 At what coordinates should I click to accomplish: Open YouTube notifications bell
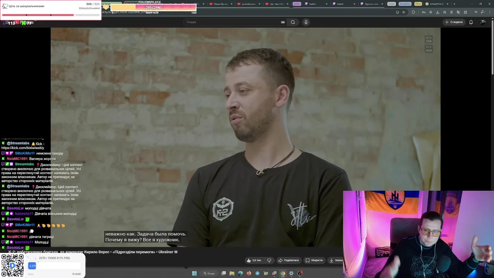point(471,22)
